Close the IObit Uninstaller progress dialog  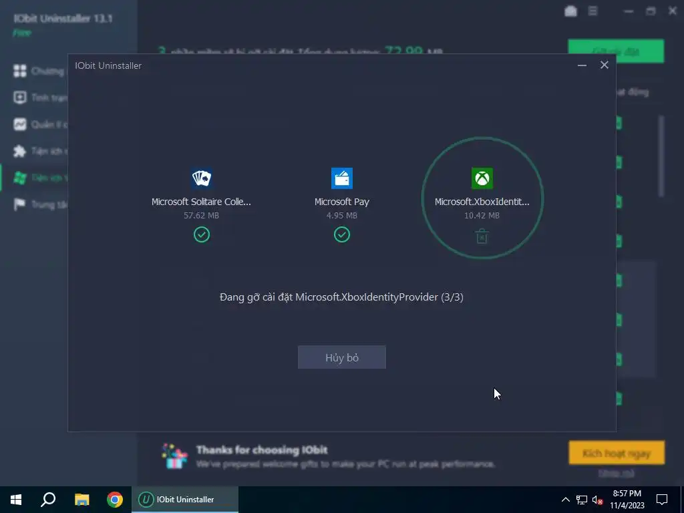point(604,65)
